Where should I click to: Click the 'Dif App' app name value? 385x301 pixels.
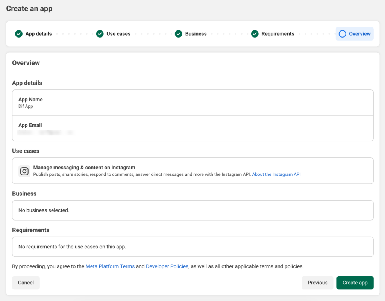pos(26,106)
